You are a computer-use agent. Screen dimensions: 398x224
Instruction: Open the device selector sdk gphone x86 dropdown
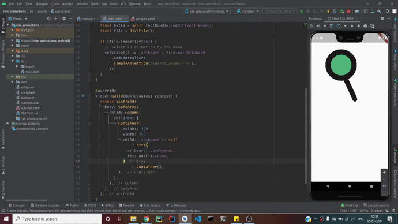pyautogui.click(x=207, y=12)
